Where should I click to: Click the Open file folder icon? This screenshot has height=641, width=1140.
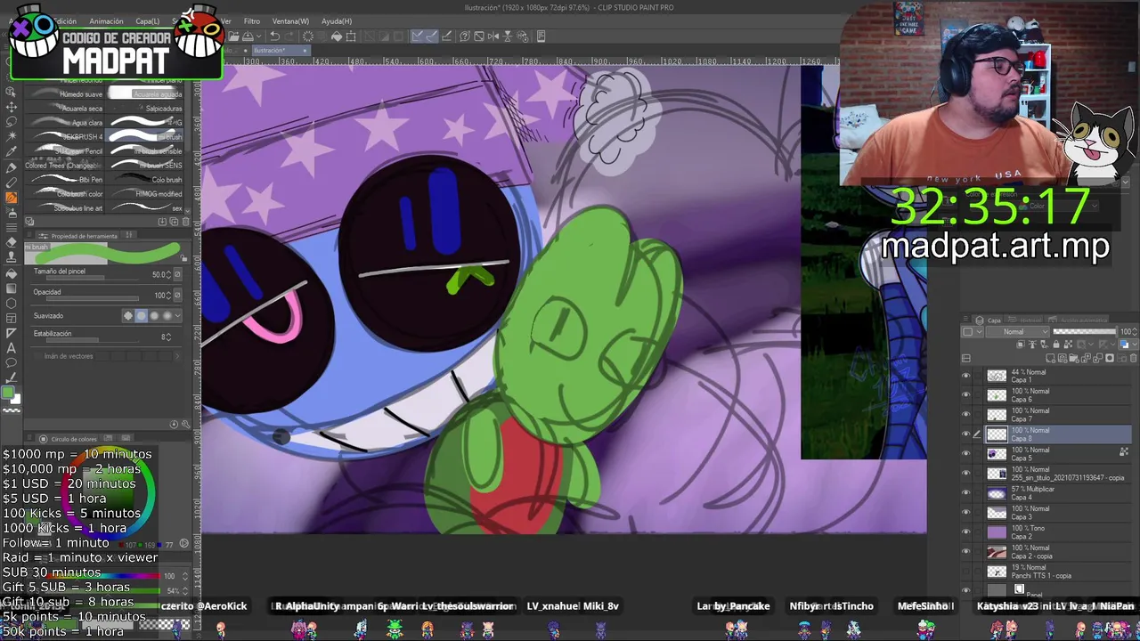pyautogui.click(x=233, y=37)
